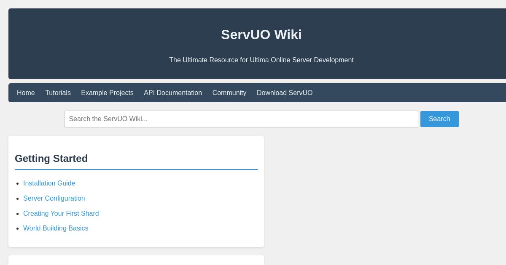Click the dark header banner

(261, 44)
